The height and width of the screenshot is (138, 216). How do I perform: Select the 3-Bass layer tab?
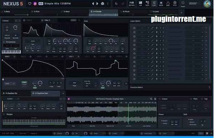tap(74, 13)
